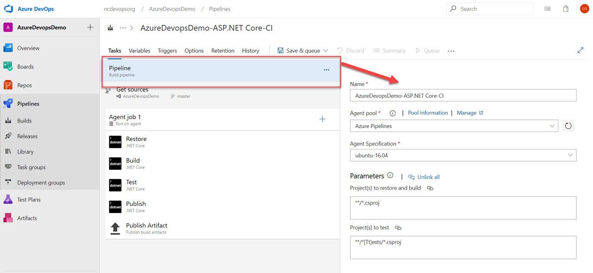This screenshot has width=593, height=273.
Task: Open the Overview sidebar icon
Action: tap(8, 48)
